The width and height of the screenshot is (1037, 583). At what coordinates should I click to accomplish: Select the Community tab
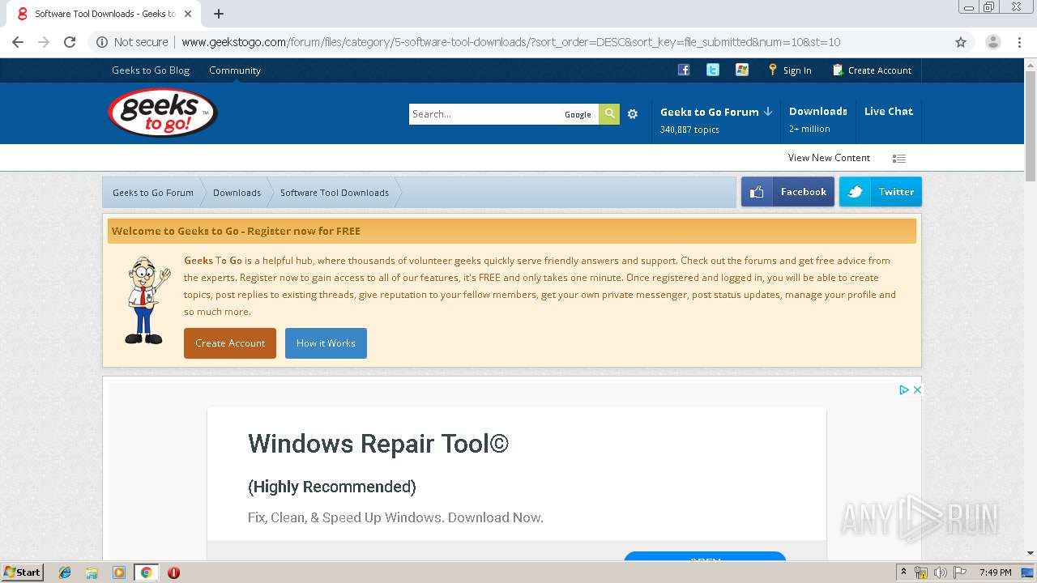[x=235, y=70]
